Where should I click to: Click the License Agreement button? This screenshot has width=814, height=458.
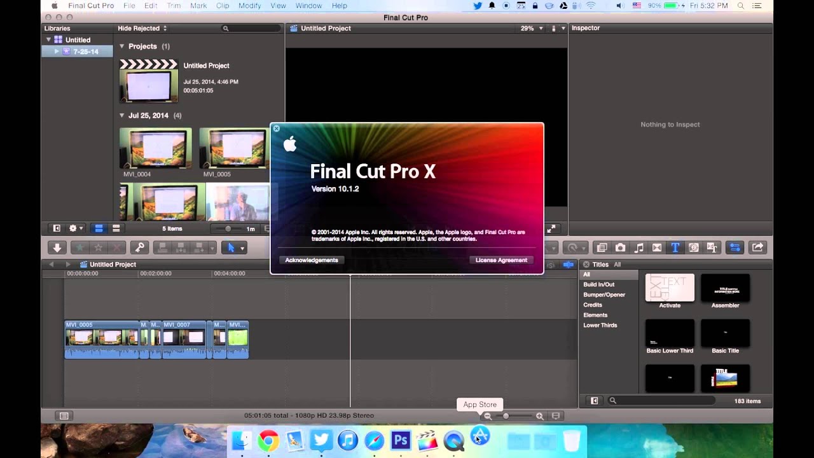501,260
